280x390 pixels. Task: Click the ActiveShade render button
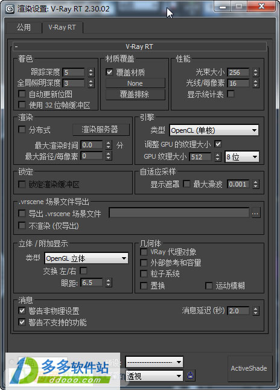[249, 368]
